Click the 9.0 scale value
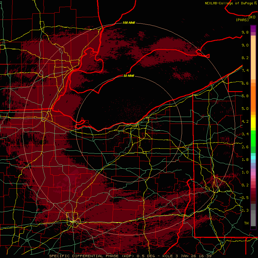Image resolution: width=258 pixels, height=258 pixels. pyautogui.click(x=245, y=45)
